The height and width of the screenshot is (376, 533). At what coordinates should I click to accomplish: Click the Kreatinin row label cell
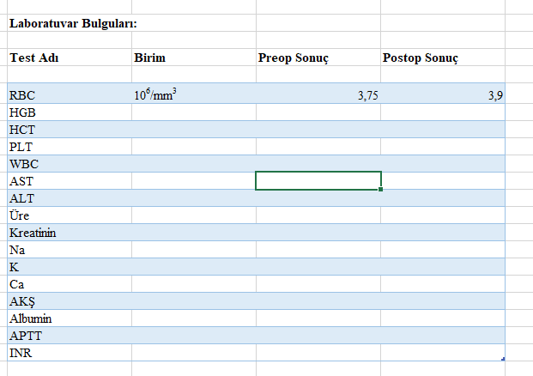[x=70, y=233]
